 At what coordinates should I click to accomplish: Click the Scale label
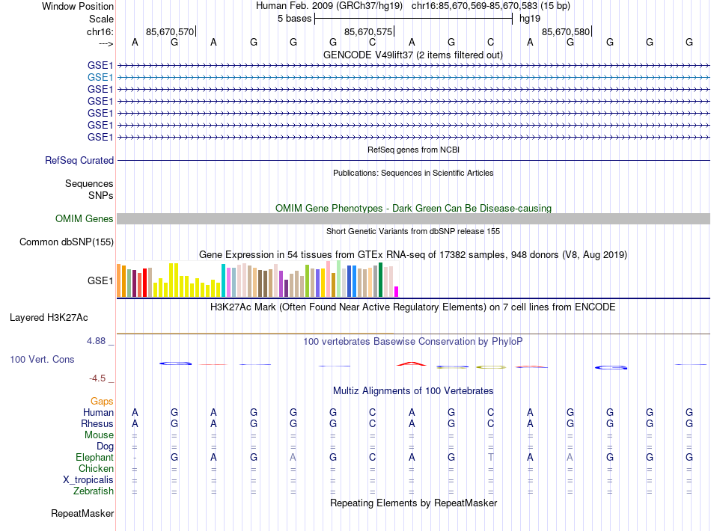point(101,19)
